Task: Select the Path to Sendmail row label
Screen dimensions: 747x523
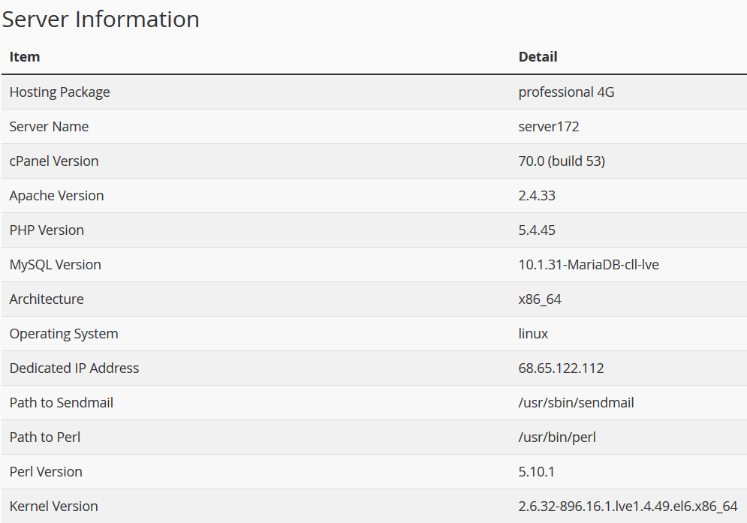Action: [62, 403]
